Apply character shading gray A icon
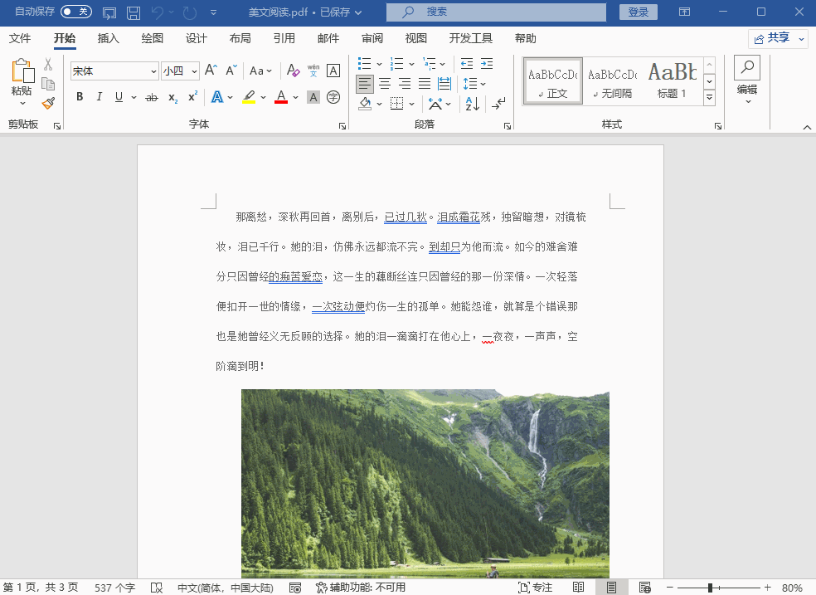The image size is (816, 595). (313, 97)
